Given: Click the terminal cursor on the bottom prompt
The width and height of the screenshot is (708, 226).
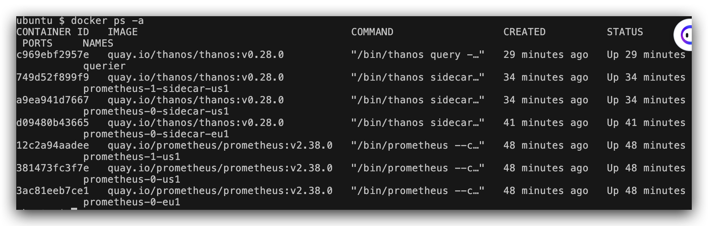Looking at the screenshot, I should [74, 209].
